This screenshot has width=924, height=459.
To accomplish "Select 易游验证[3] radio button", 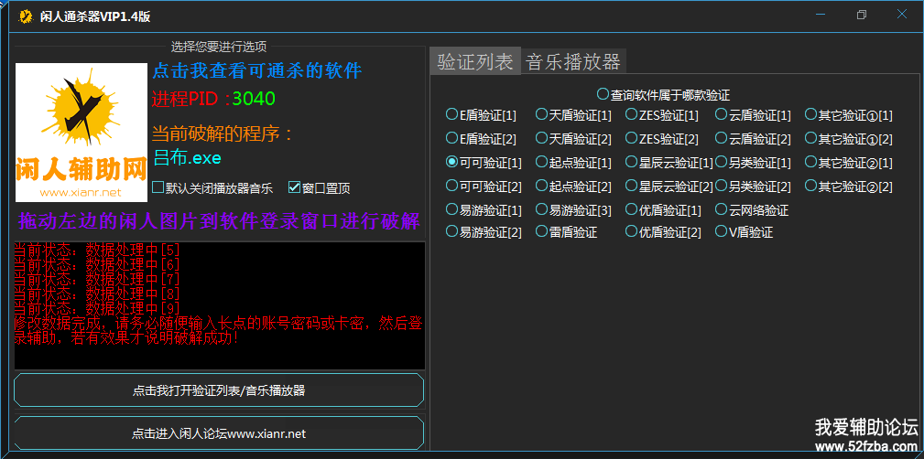I will (x=573, y=209).
